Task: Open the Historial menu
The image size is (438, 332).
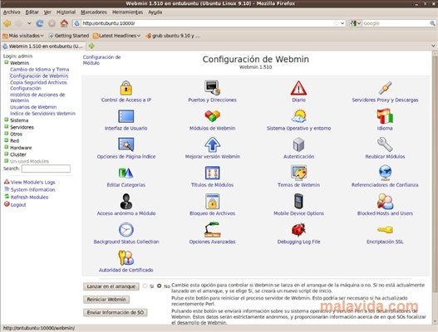Action: [66, 12]
